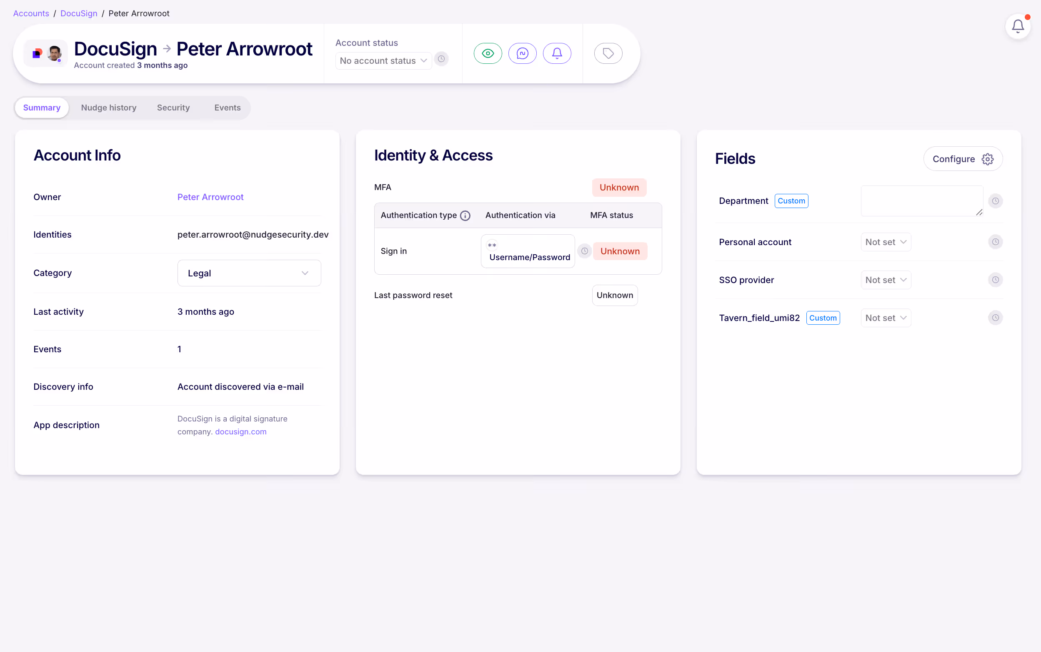Click the info icon beside Authentication type
Screen dimensions: 1041x652
(x=465, y=216)
